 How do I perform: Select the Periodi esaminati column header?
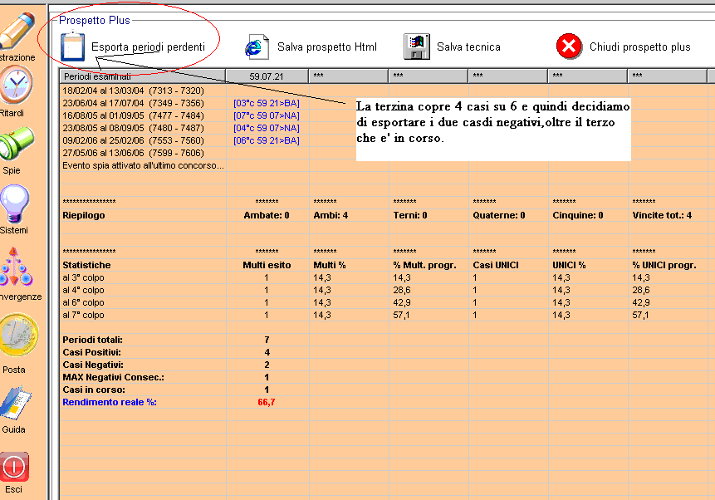[143, 76]
